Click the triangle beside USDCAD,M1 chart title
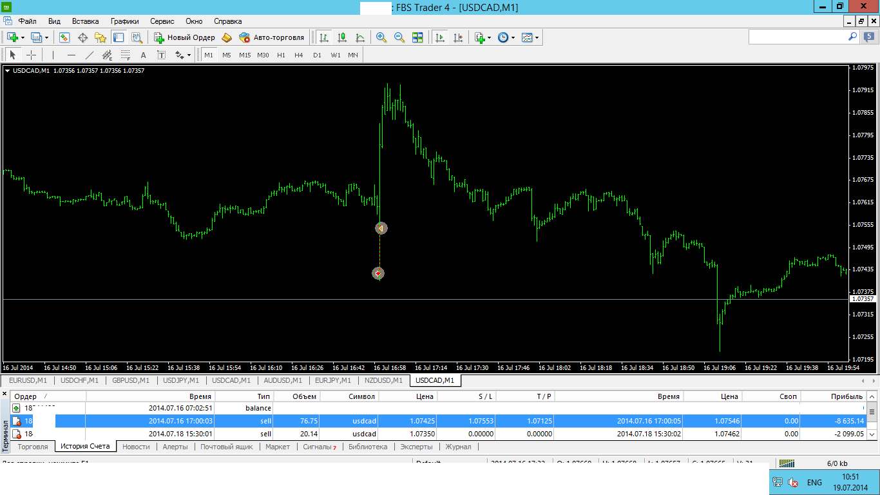880x495 pixels. pos(7,70)
